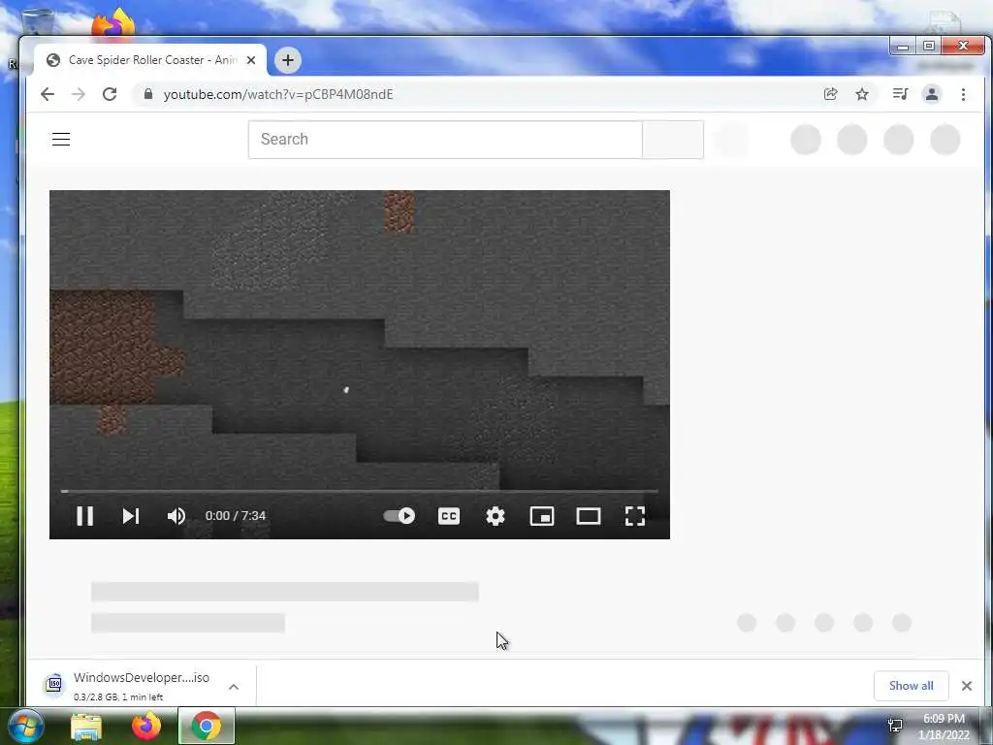Viewport: 993px width, 745px height.
Task: Share this page from address bar
Action: coord(830,94)
